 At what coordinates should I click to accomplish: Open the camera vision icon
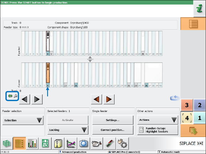(x=84, y=144)
